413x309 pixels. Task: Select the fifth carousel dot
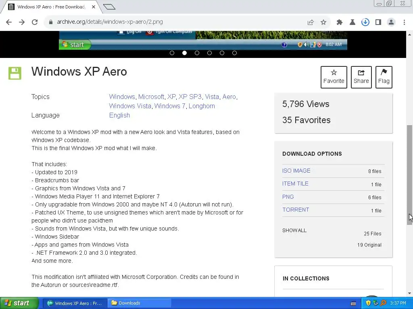pyautogui.click(x=222, y=53)
